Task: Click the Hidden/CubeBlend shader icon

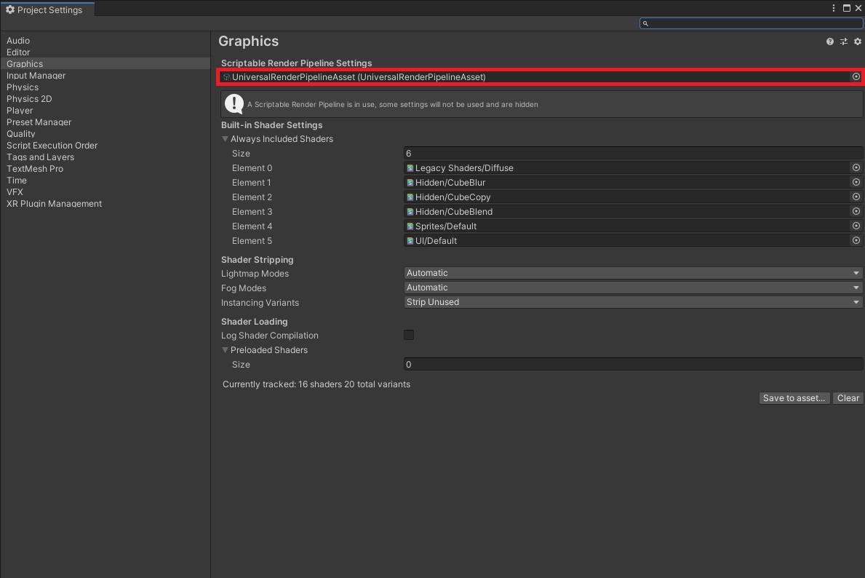Action: (x=410, y=211)
